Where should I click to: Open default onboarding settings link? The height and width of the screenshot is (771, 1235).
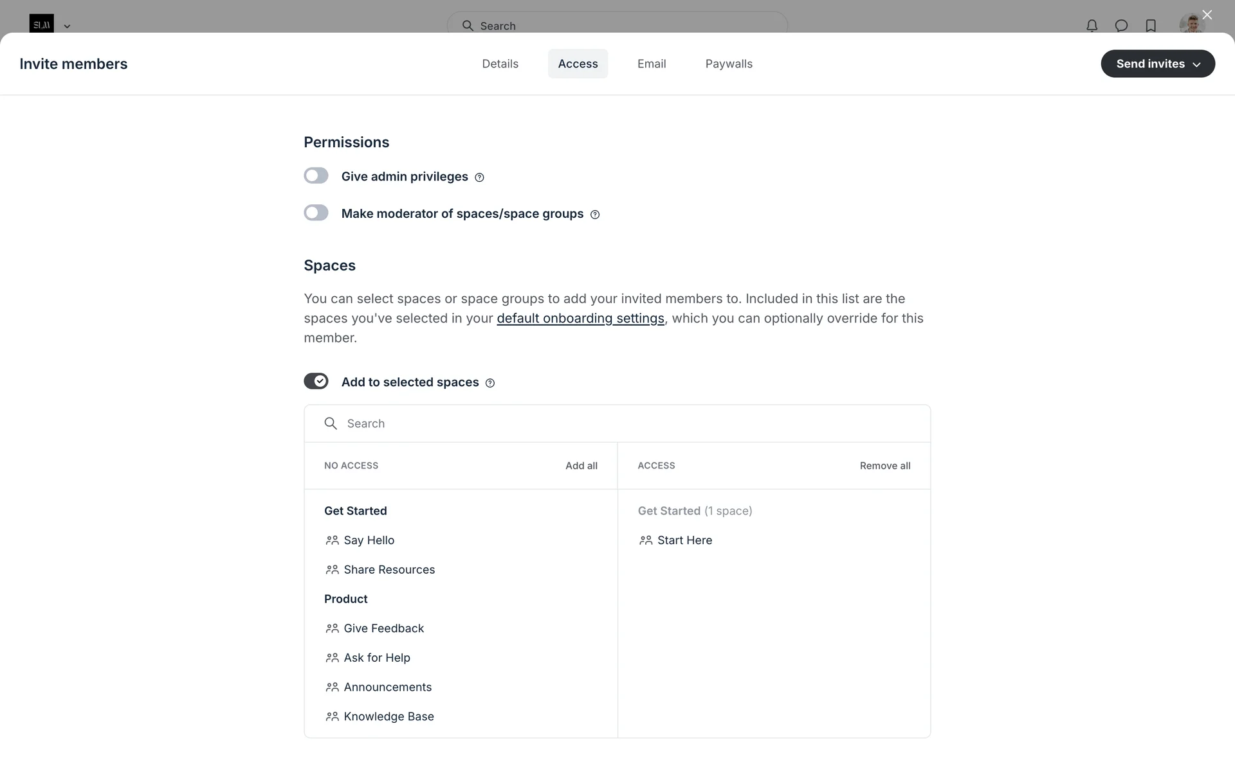(580, 319)
